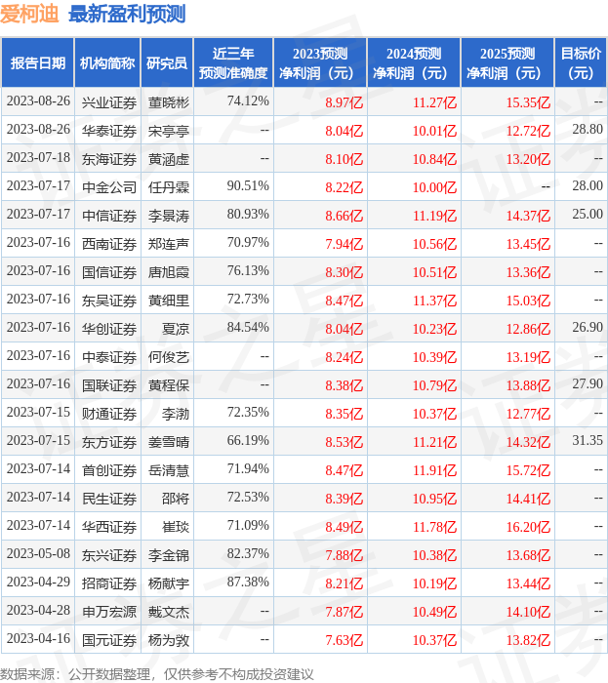Image resolution: width=608 pixels, height=683 pixels.
Task: Click 西南证券 institution cell
Action: (x=109, y=244)
